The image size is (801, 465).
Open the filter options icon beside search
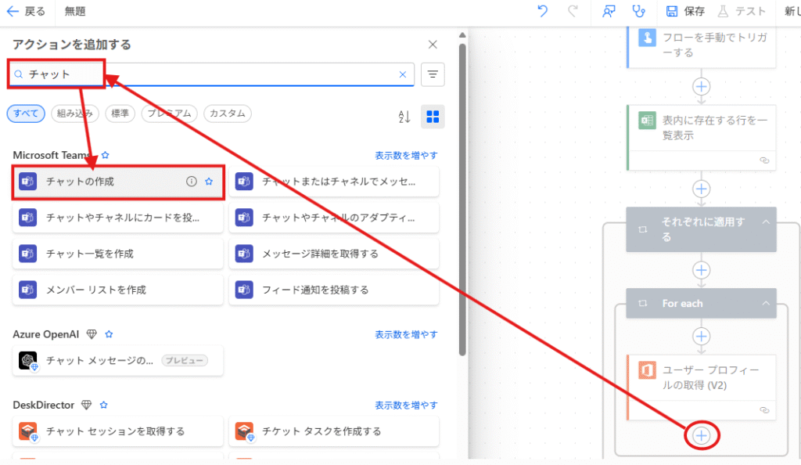tap(433, 74)
